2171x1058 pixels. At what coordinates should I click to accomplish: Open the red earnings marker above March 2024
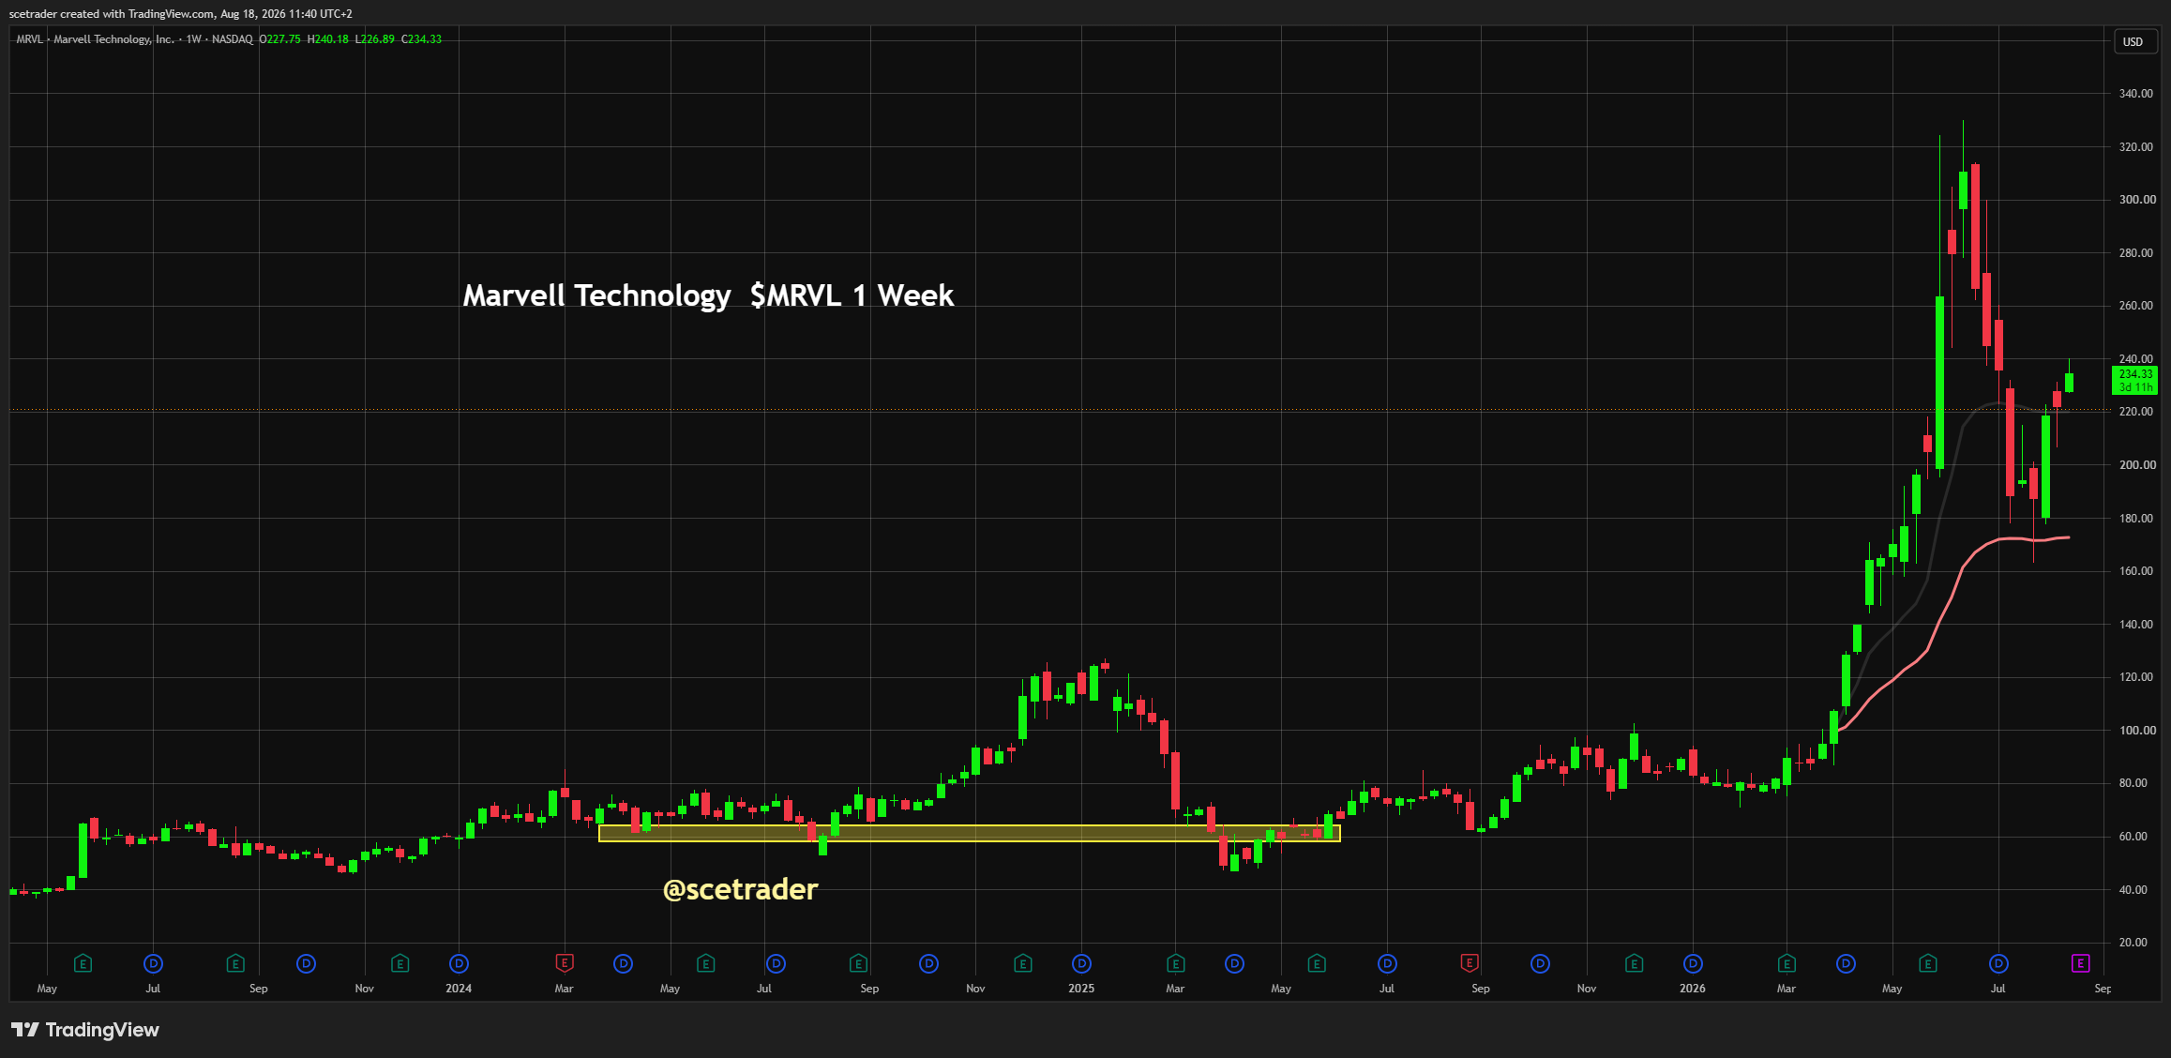point(565,963)
